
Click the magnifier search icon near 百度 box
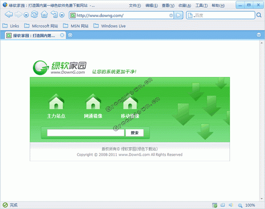pyautogui.click(x=259, y=15)
